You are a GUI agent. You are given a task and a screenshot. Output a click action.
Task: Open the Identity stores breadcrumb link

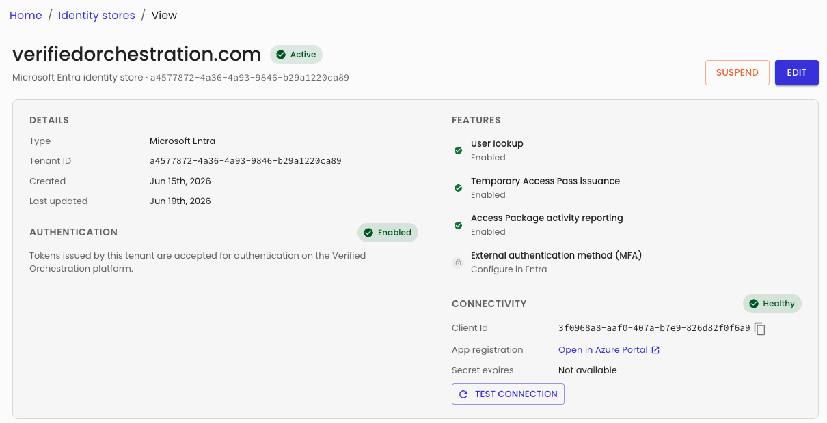click(x=96, y=15)
